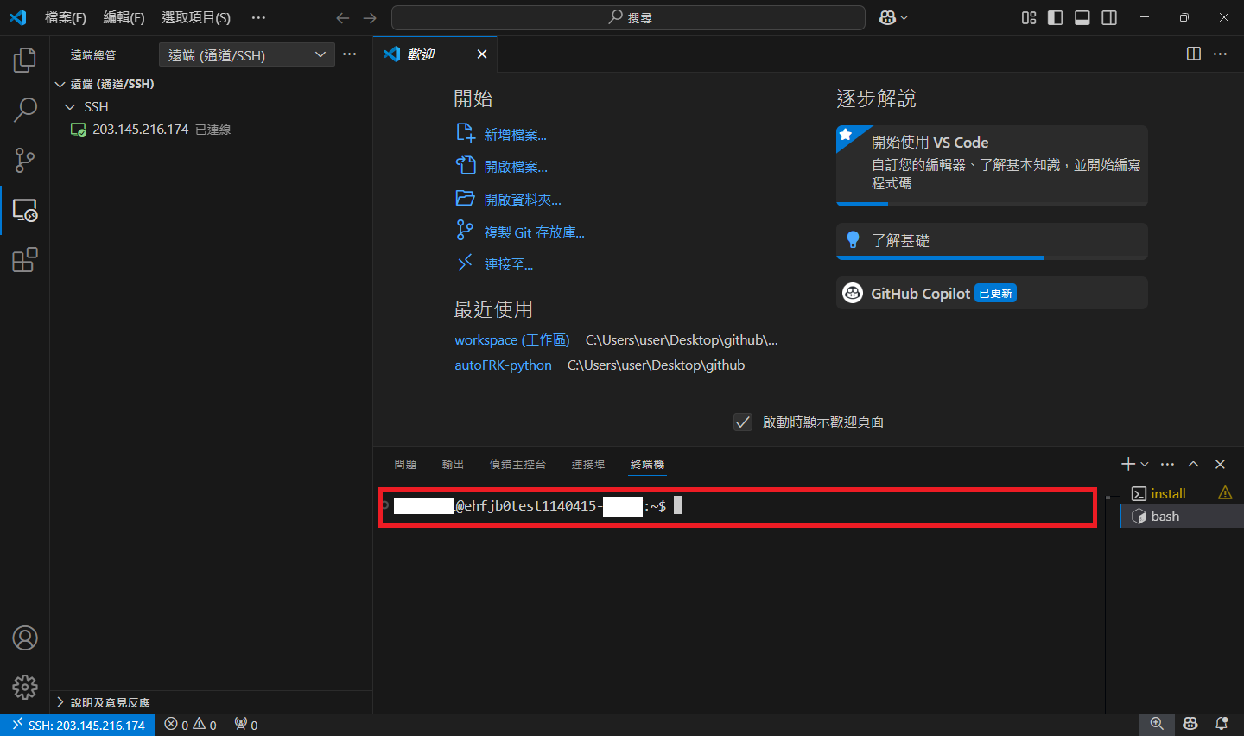The width and height of the screenshot is (1244, 736).
Task: Open editor more actions ellipsis
Action: click(x=1220, y=54)
